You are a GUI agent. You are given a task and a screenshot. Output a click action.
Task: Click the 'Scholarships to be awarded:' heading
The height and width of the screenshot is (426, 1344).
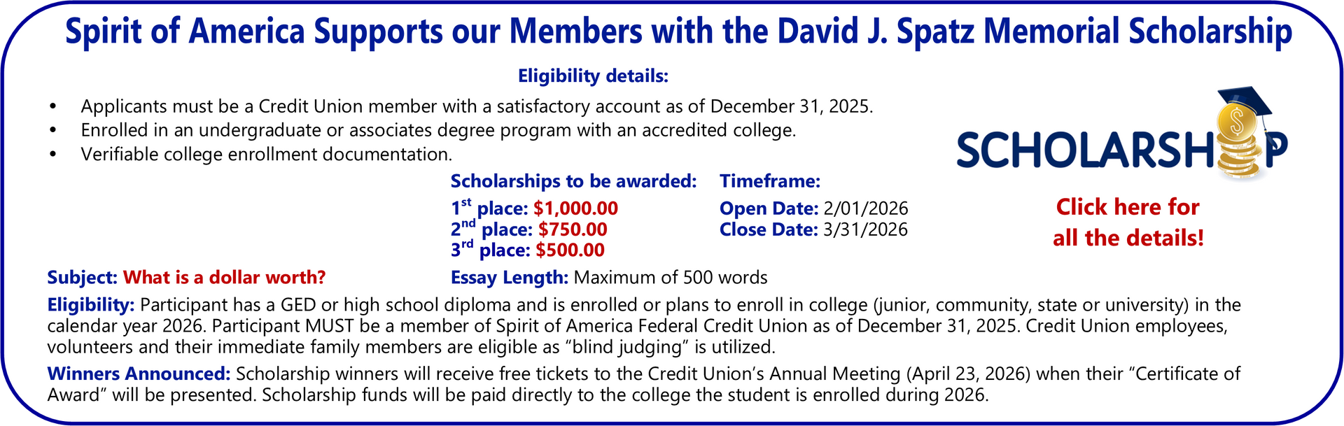pos(573,181)
